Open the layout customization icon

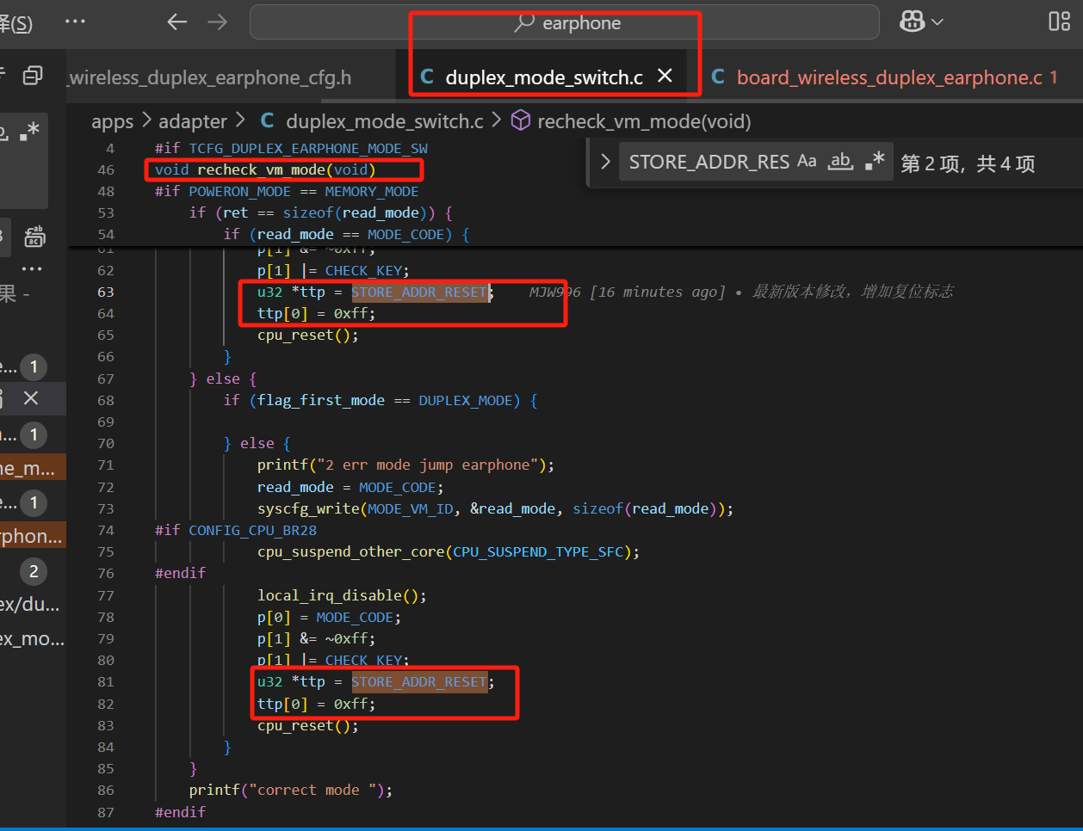pyautogui.click(x=1060, y=22)
